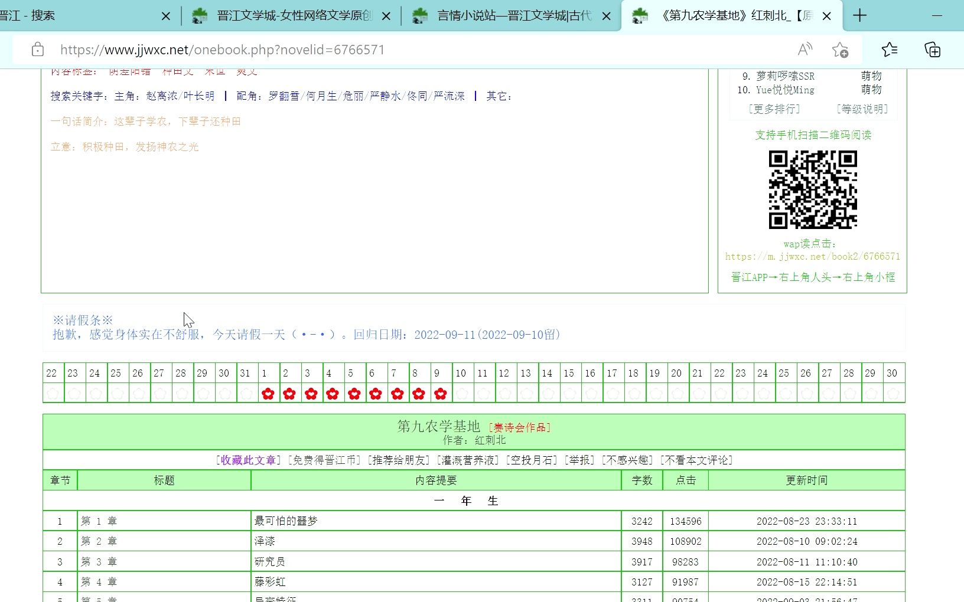Click the red flower under calendar day 5
Screen dimensions: 964x602
click(x=354, y=394)
